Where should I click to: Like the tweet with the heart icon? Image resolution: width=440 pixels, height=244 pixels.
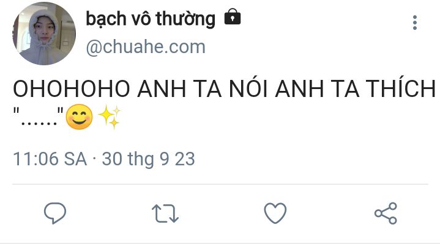pos(275,213)
